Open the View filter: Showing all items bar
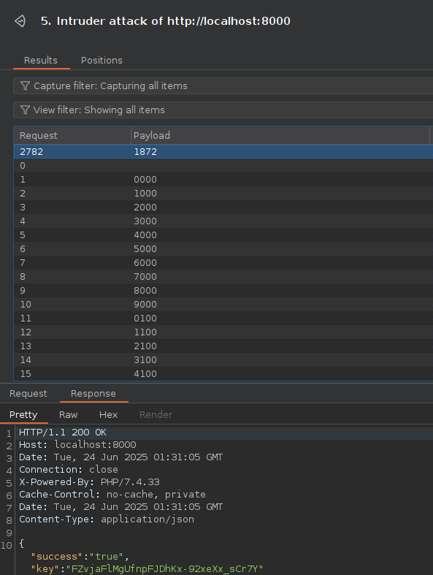433x575 pixels. coord(223,110)
